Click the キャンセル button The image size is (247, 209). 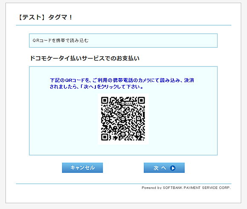point(82,168)
